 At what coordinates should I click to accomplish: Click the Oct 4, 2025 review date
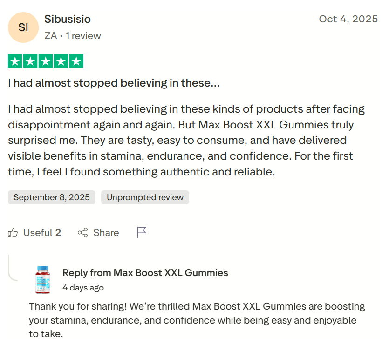click(x=348, y=19)
